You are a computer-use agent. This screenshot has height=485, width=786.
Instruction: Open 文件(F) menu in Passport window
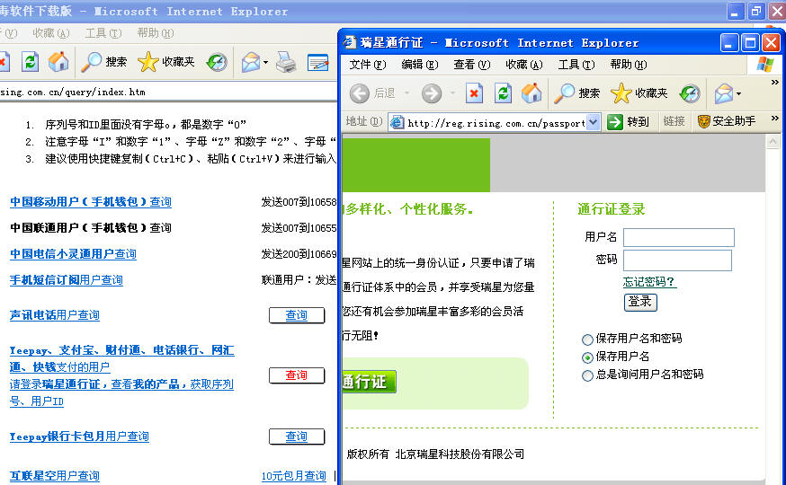[x=368, y=65]
